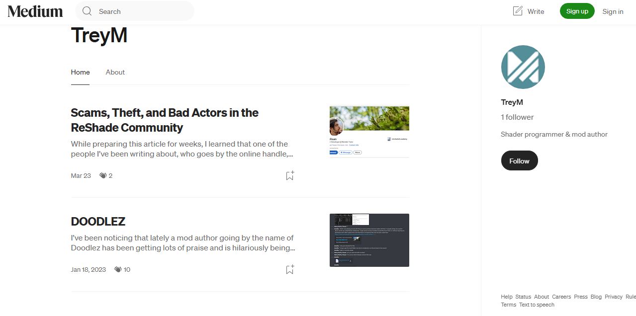Focus the Search input field
Viewport: 636px width, 316px height.
click(x=135, y=11)
